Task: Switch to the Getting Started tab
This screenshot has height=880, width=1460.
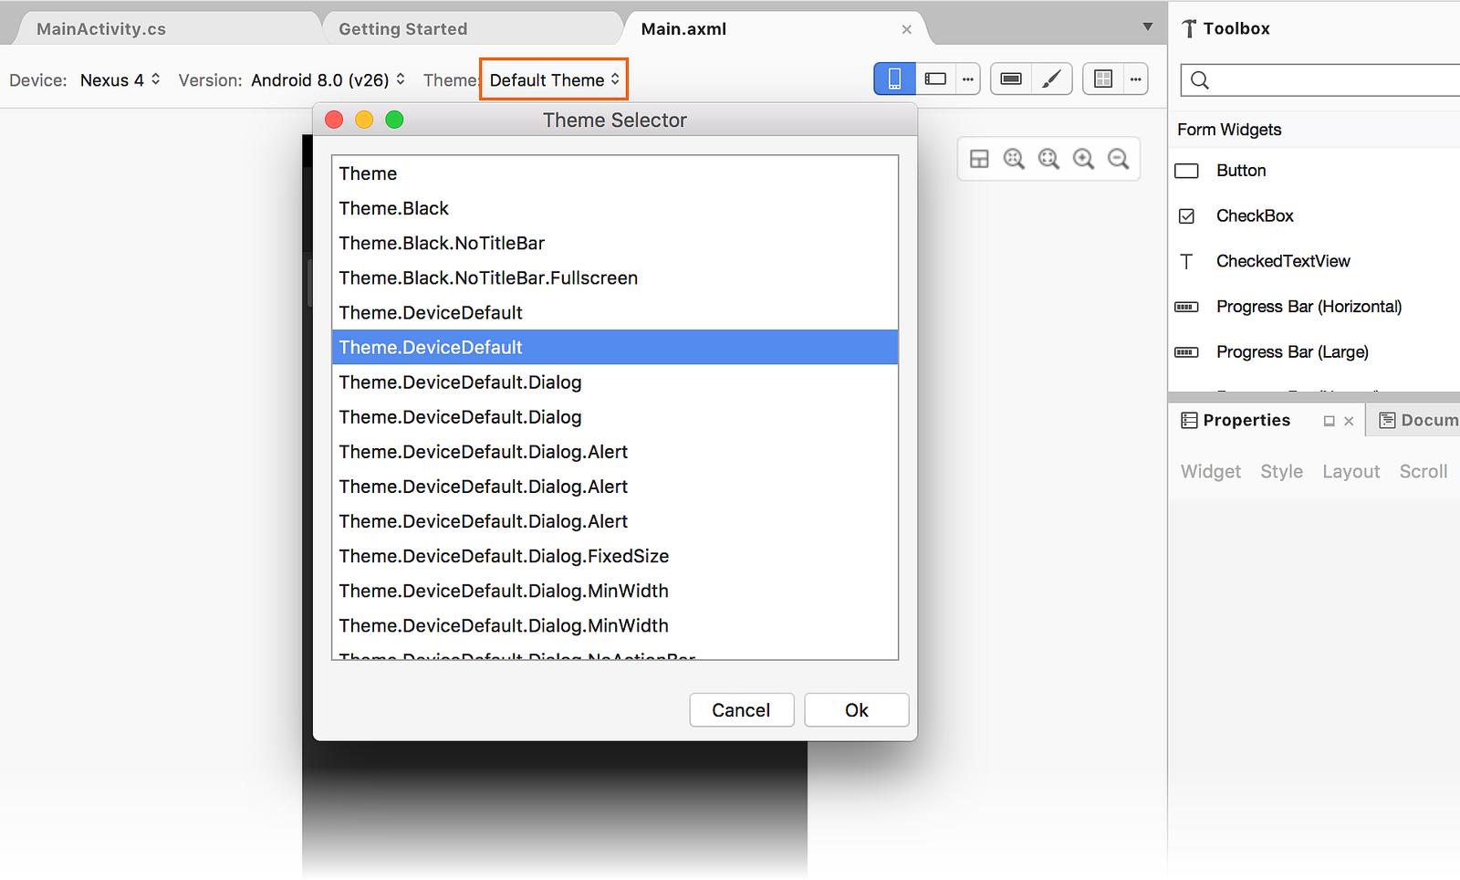Action: 402,29
